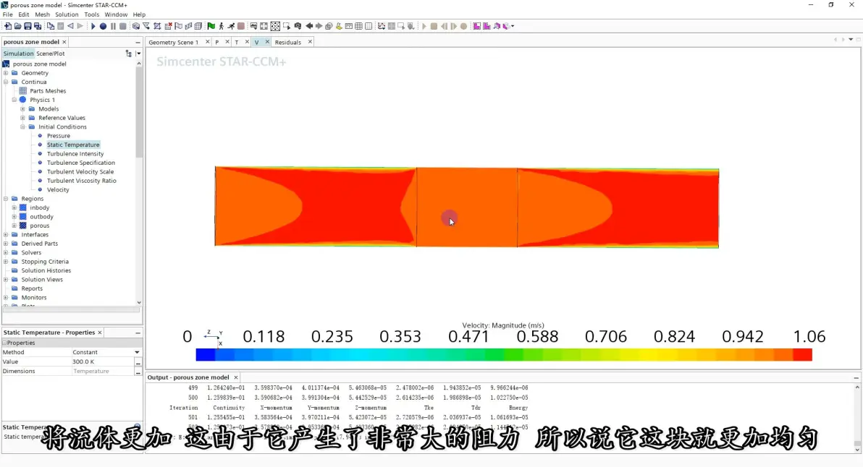Open the Tools menu
The height and width of the screenshot is (467, 863).
tap(91, 14)
